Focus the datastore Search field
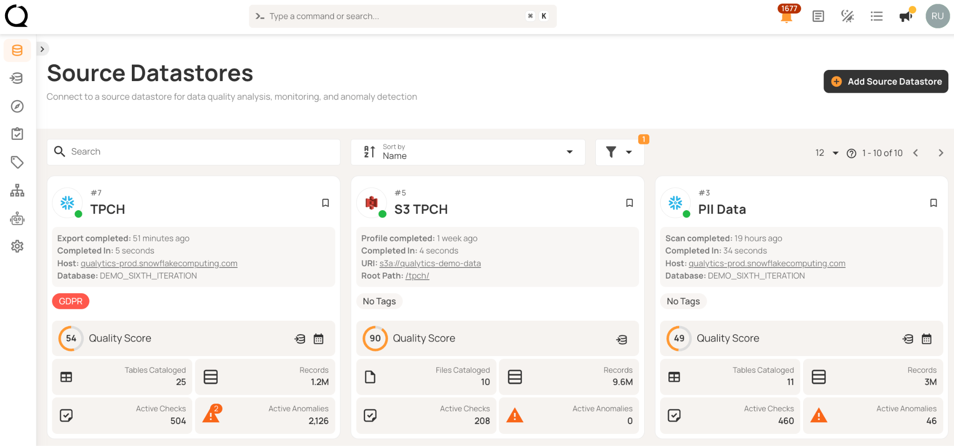The width and height of the screenshot is (954, 446). pyautogui.click(x=194, y=152)
